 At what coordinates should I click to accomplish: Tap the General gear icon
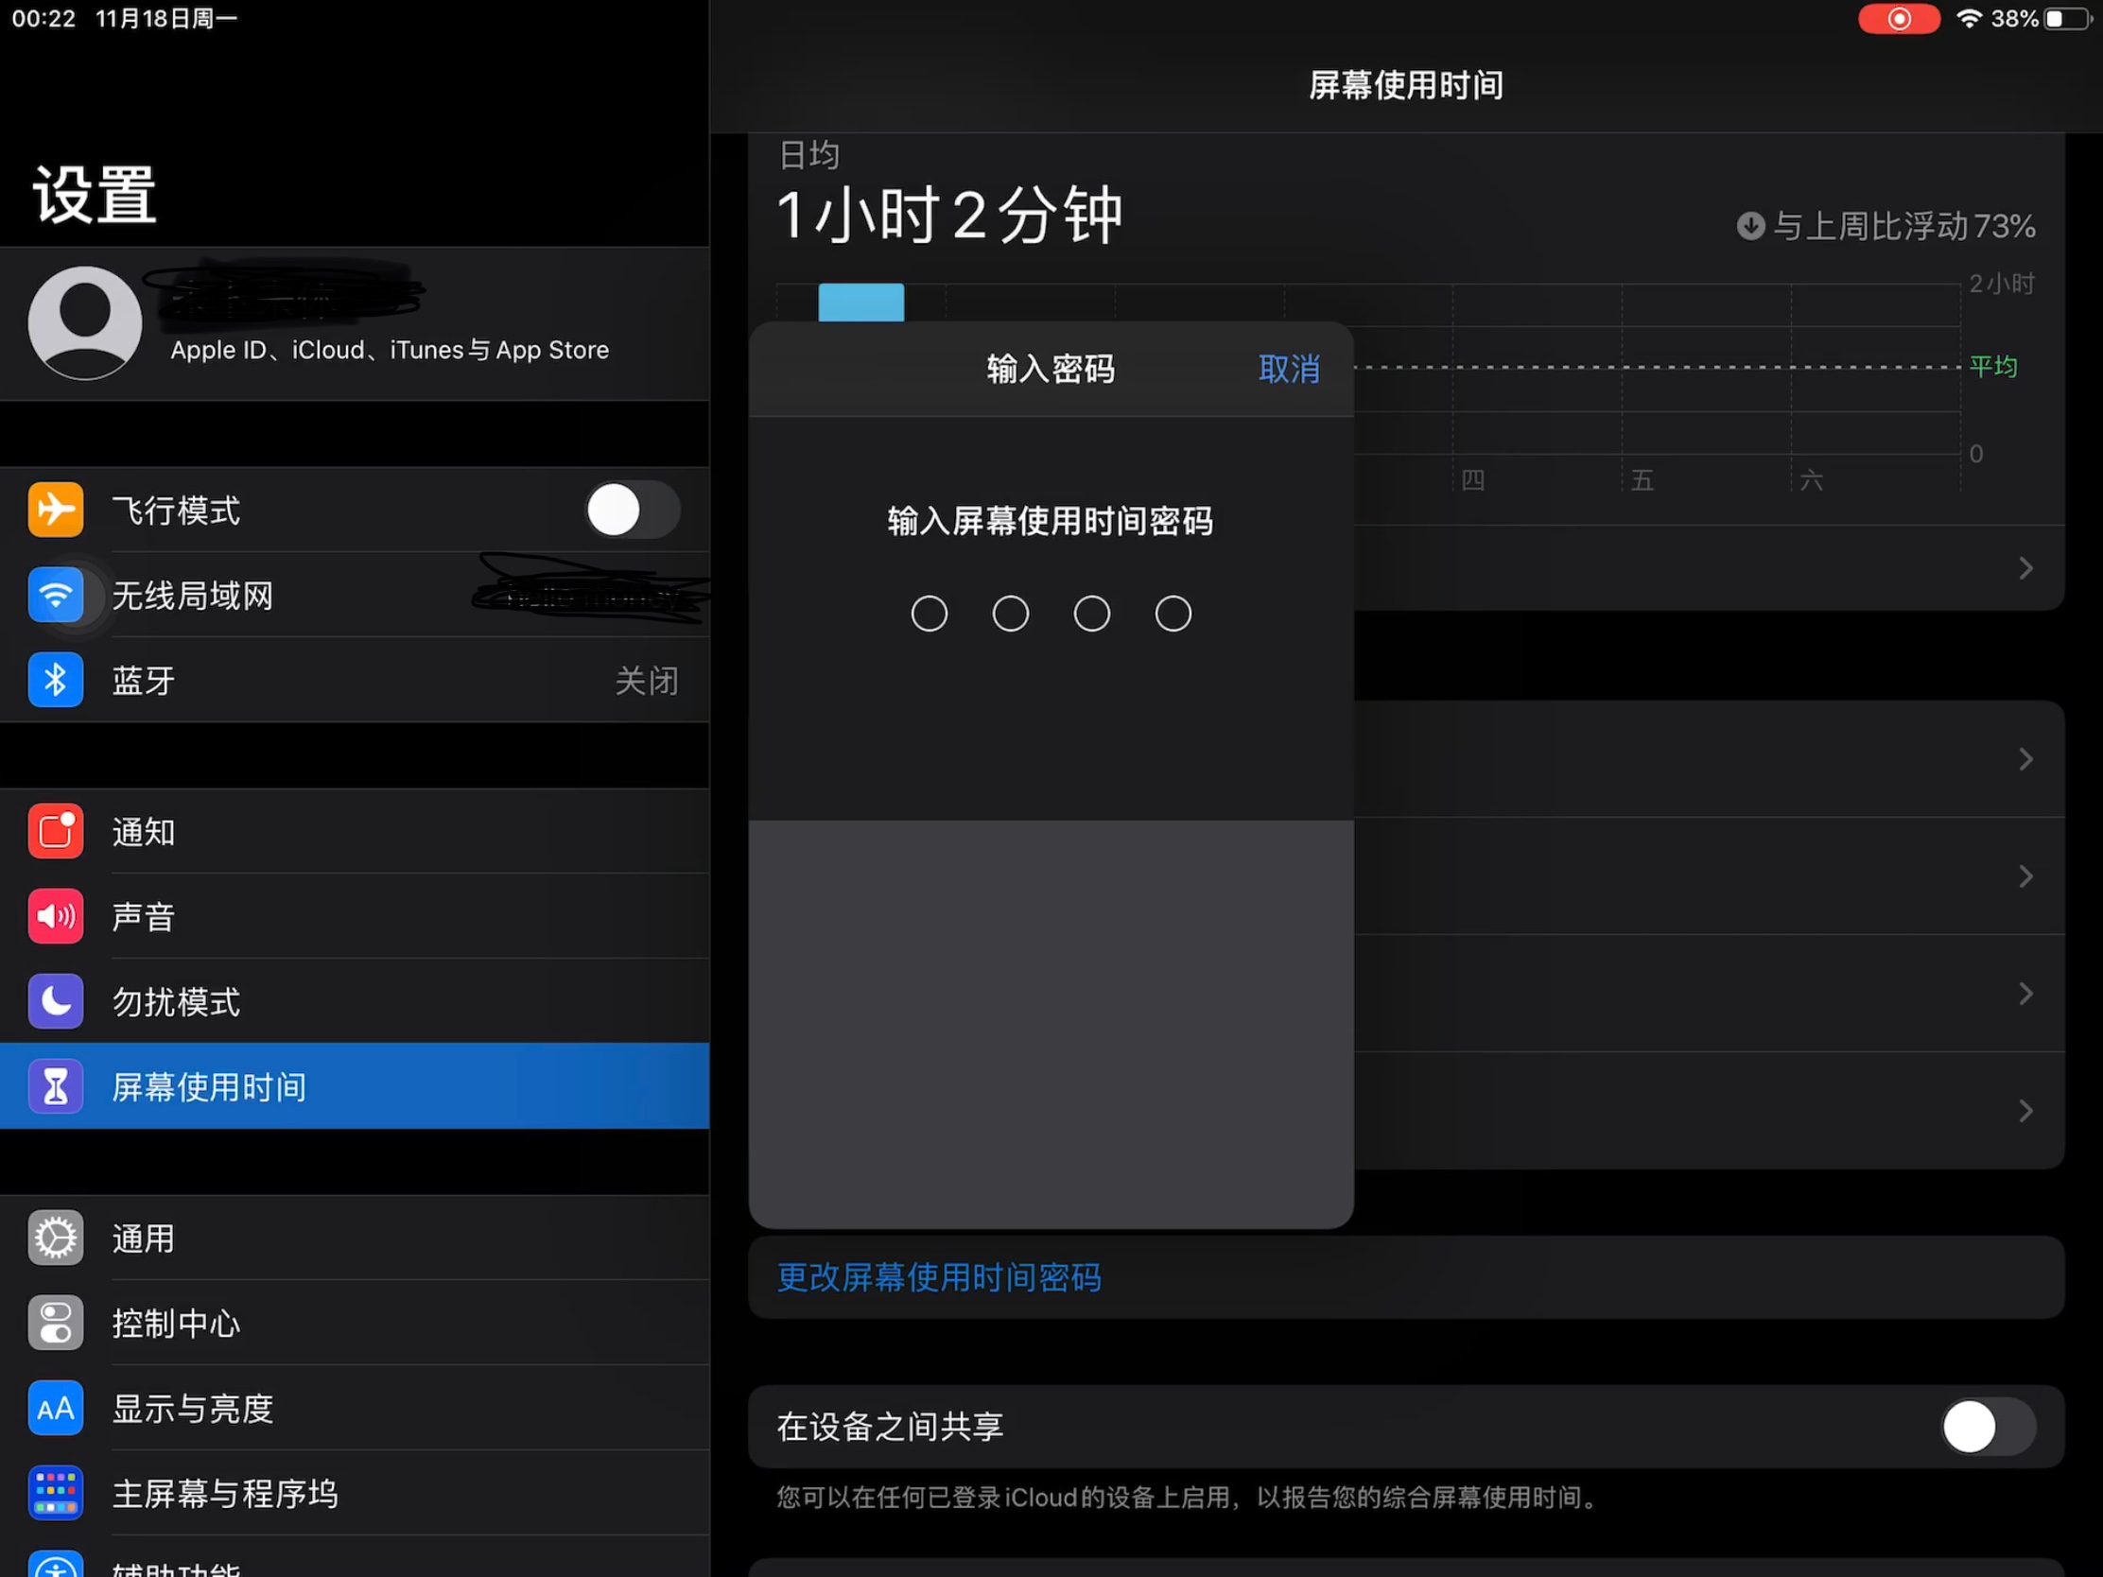tap(55, 1239)
